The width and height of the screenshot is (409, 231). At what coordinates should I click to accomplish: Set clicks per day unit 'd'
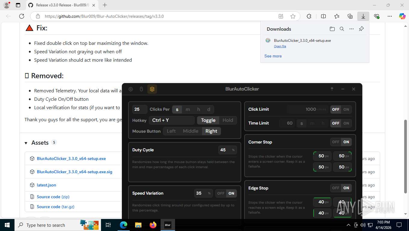[x=209, y=109]
